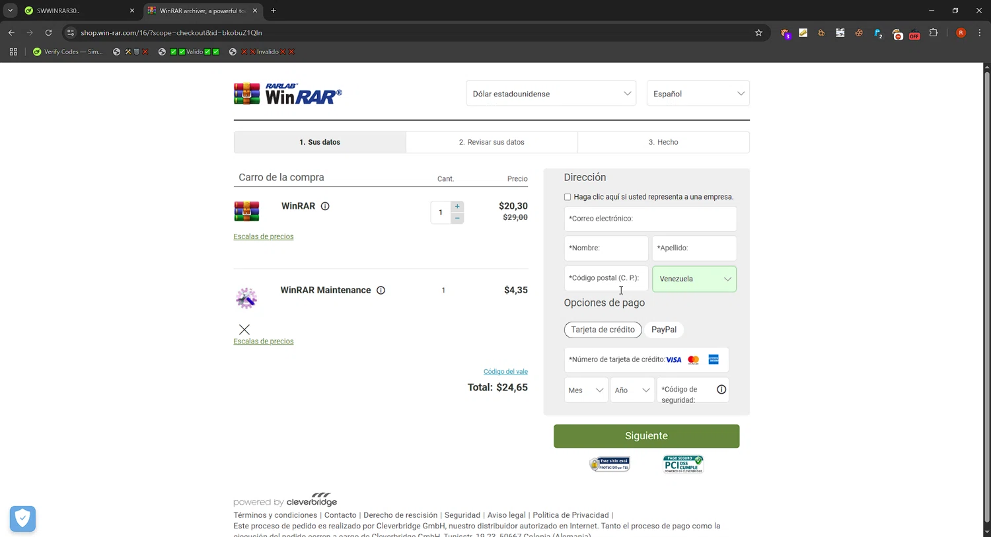Open the tab search dropdown
The image size is (991, 537).
point(10,11)
